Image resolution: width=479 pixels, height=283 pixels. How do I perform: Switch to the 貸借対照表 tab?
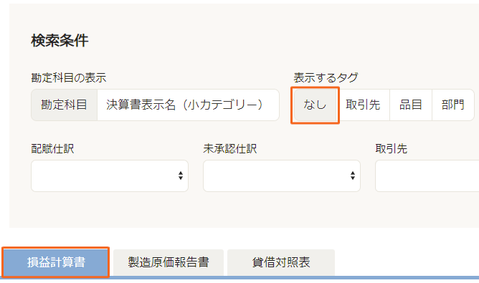[x=281, y=262]
